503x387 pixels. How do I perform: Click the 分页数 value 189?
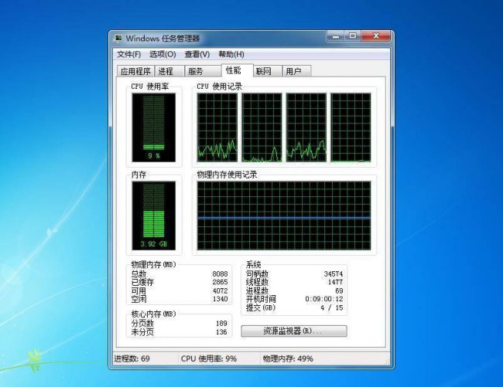(x=221, y=324)
